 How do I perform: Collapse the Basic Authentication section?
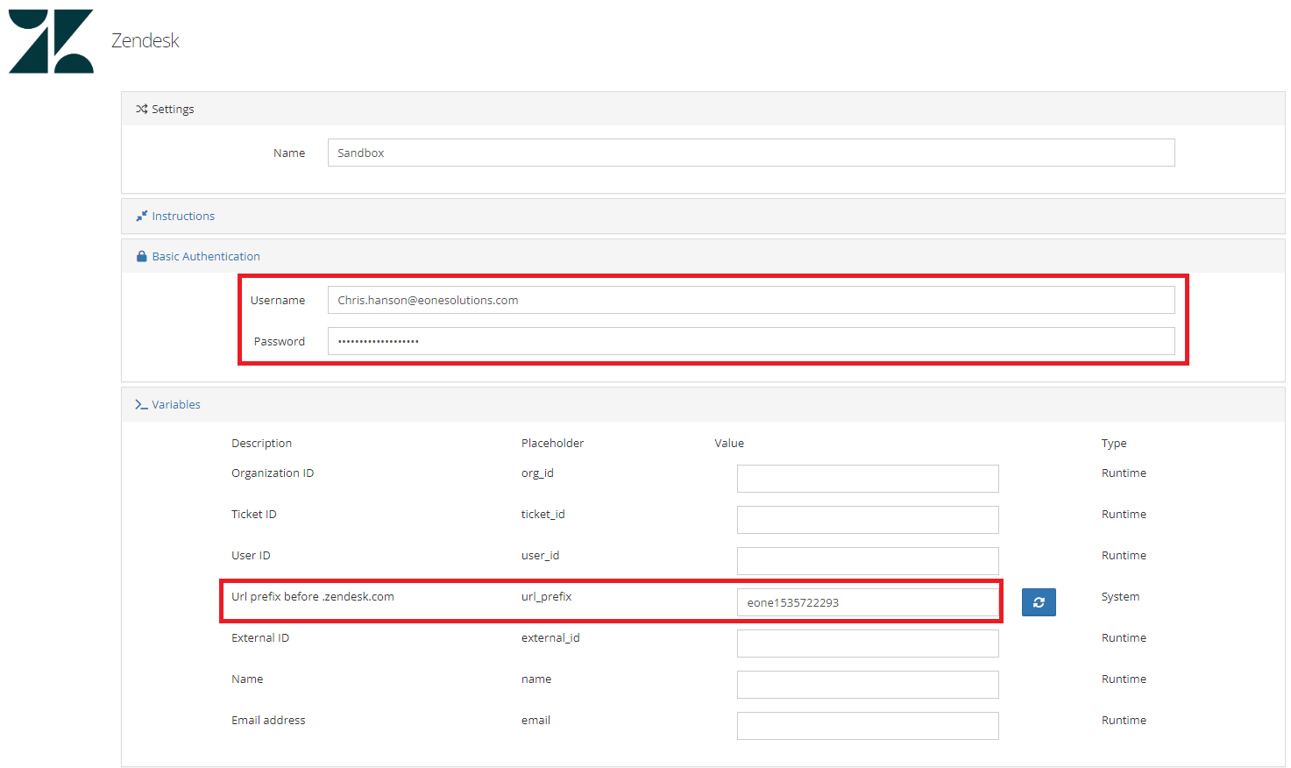pos(206,256)
